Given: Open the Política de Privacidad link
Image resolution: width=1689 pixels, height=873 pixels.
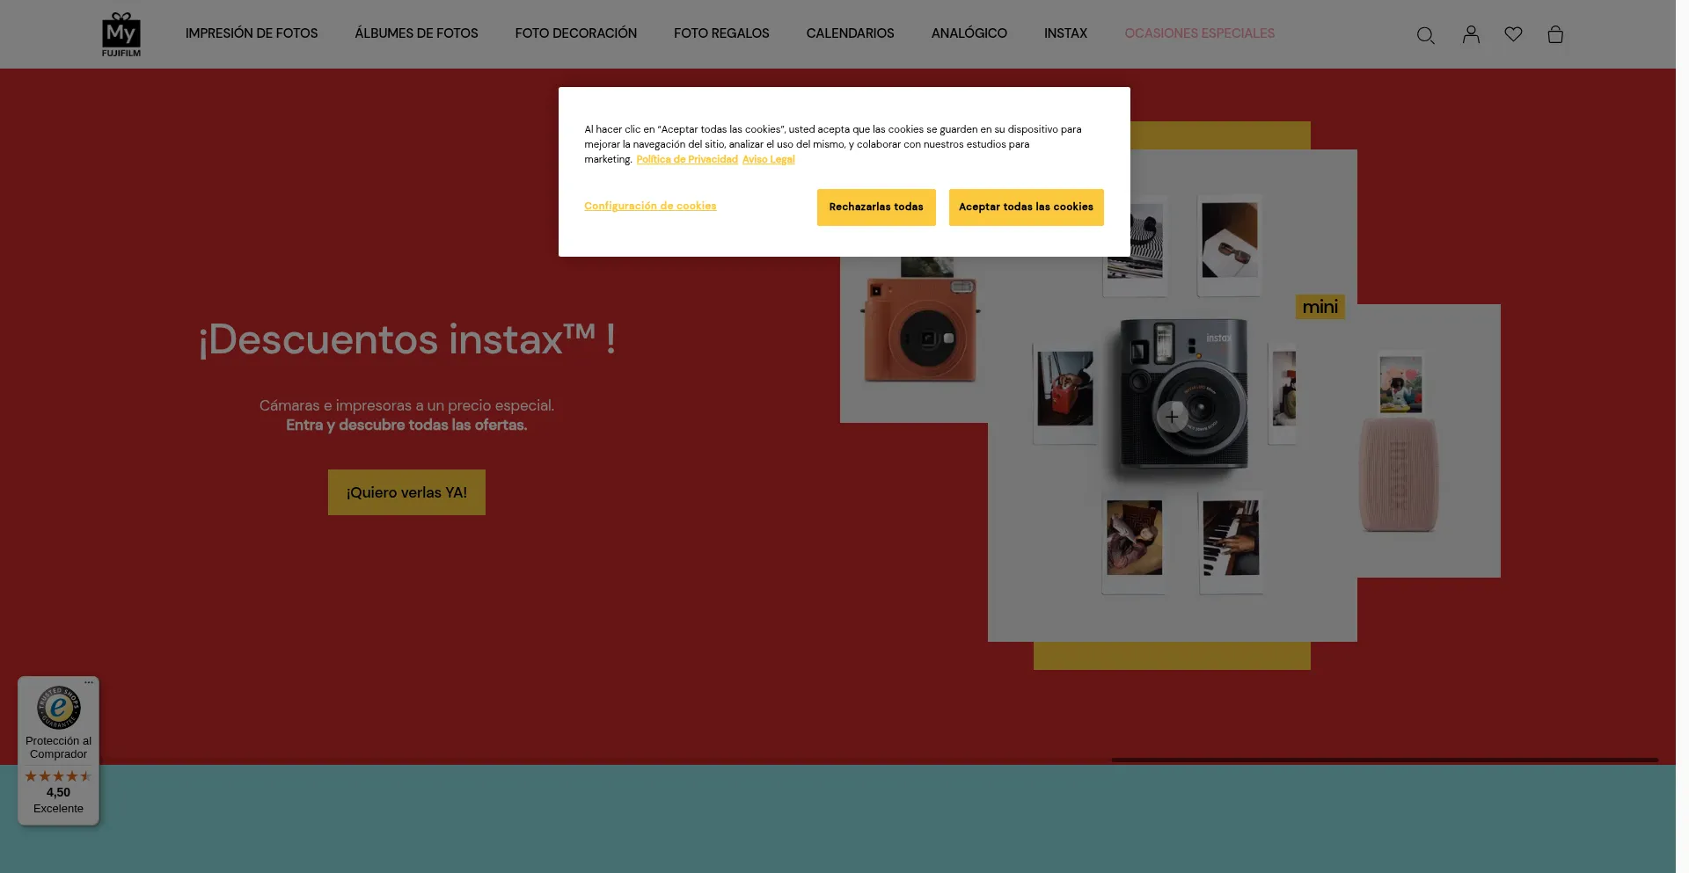Looking at the screenshot, I should (687, 159).
